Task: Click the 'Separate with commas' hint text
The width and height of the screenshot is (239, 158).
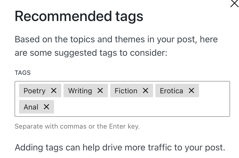Action: pyautogui.click(x=77, y=126)
